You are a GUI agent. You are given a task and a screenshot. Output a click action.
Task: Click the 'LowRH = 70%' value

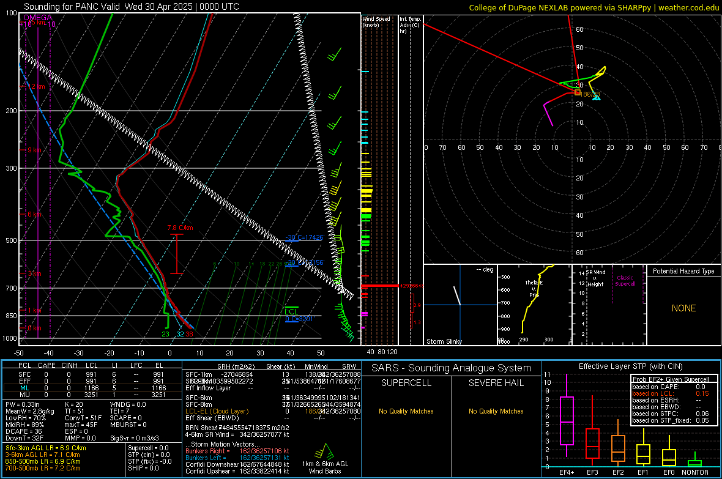point(26,418)
